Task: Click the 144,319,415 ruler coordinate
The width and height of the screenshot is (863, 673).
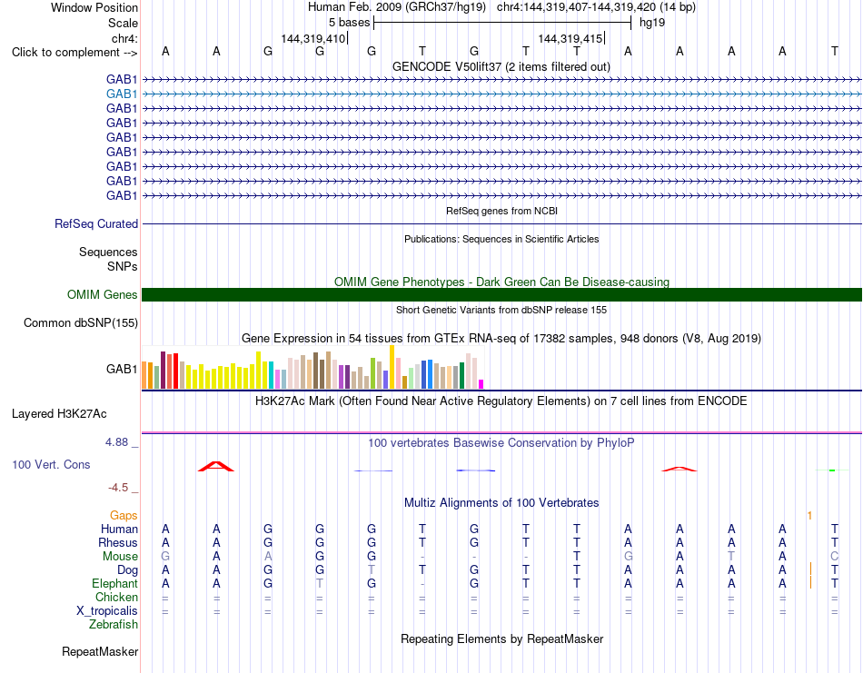Action: (570, 38)
